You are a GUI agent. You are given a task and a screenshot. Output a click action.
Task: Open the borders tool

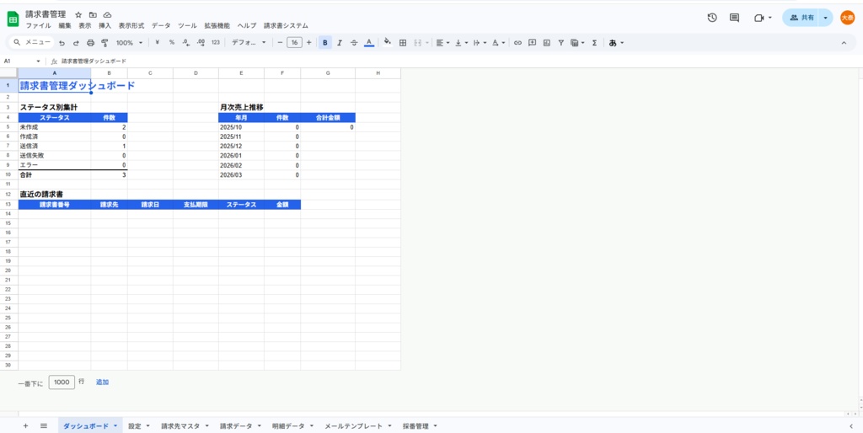click(x=402, y=42)
